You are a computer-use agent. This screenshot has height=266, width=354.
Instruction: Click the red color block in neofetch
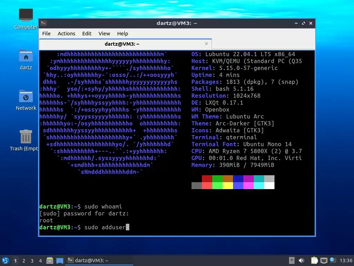click(207, 179)
